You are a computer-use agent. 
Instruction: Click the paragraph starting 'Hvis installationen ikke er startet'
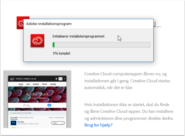(129, 111)
